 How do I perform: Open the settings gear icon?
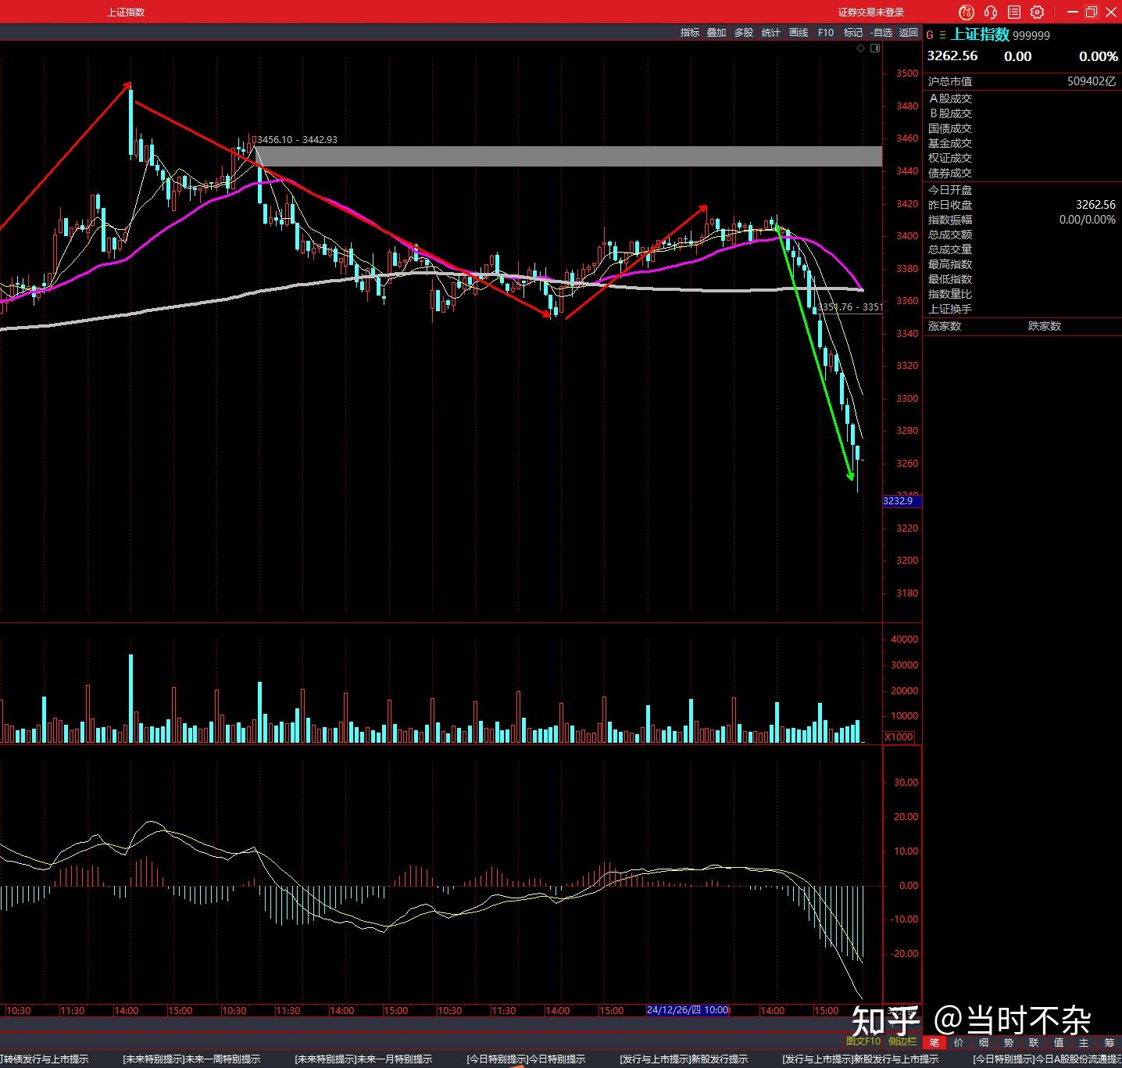[1037, 12]
